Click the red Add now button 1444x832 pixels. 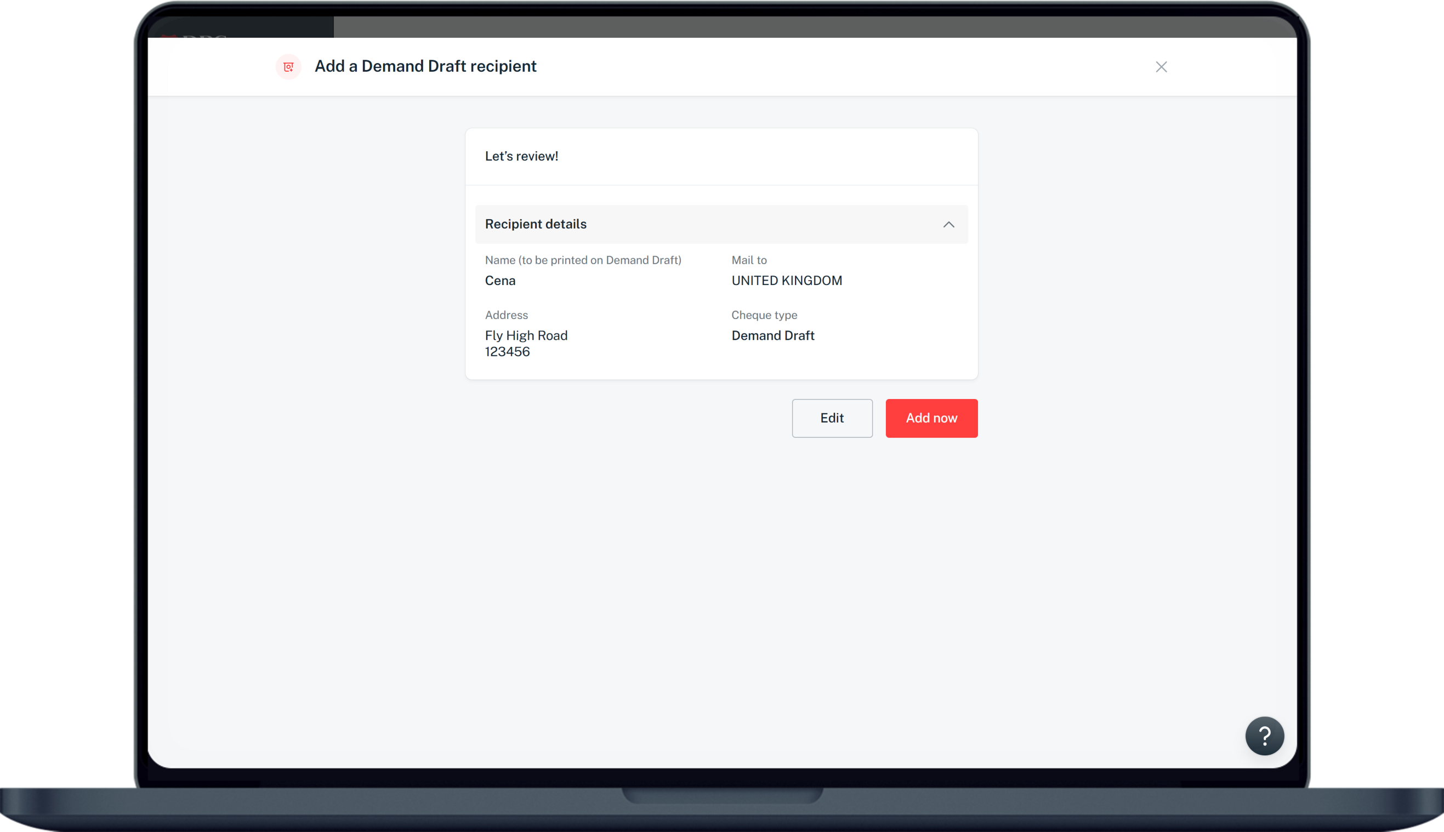[x=931, y=418]
